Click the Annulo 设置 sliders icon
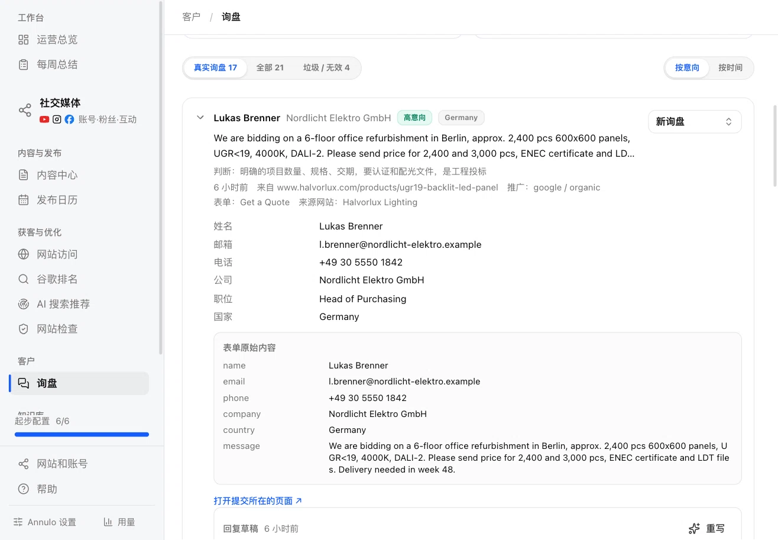778x540 pixels. pos(18,522)
